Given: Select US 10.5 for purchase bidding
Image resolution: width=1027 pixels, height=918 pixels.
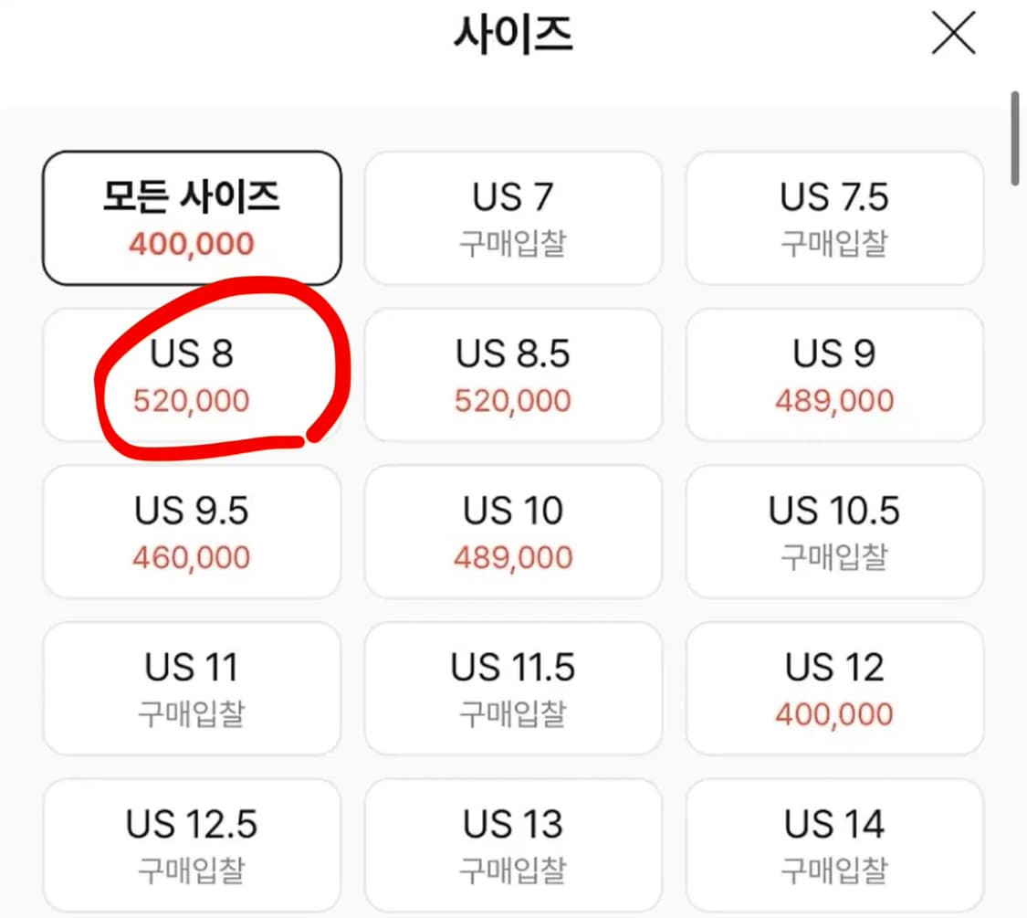Looking at the screenshot, I should point(833,532).
